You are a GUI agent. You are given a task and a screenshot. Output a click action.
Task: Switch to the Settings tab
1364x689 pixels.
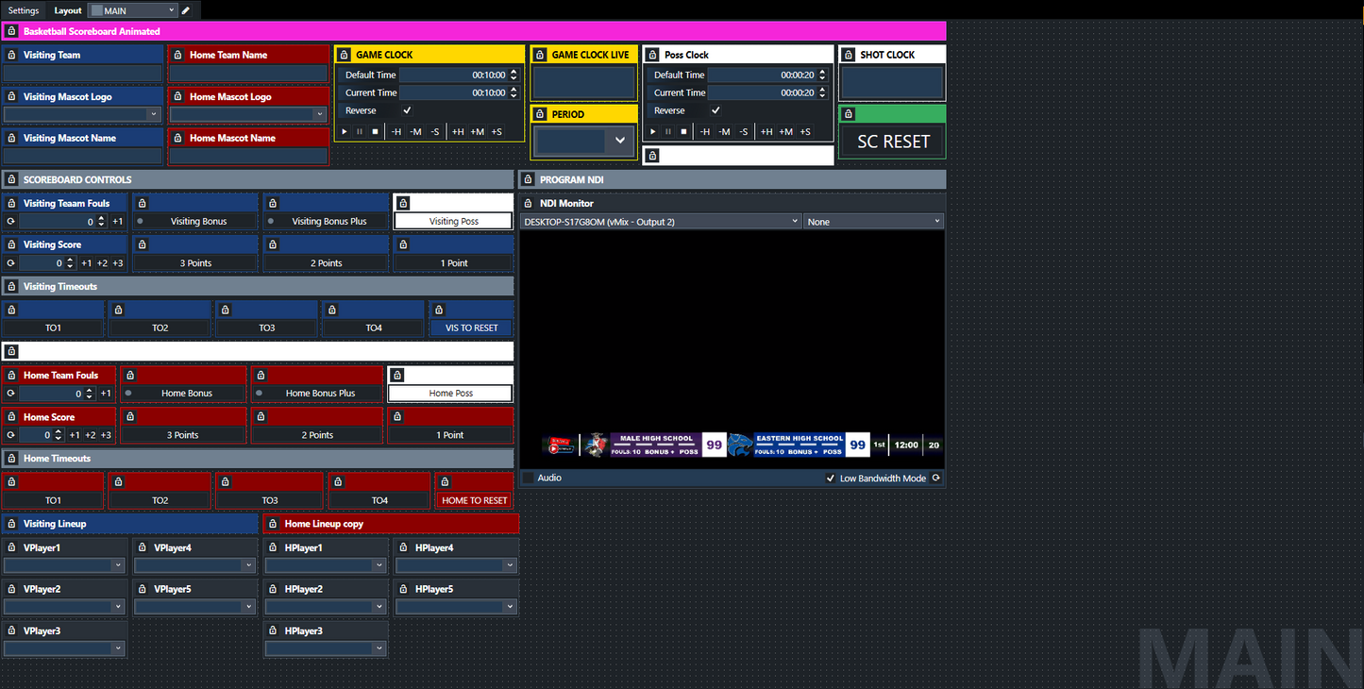(23, 10)
